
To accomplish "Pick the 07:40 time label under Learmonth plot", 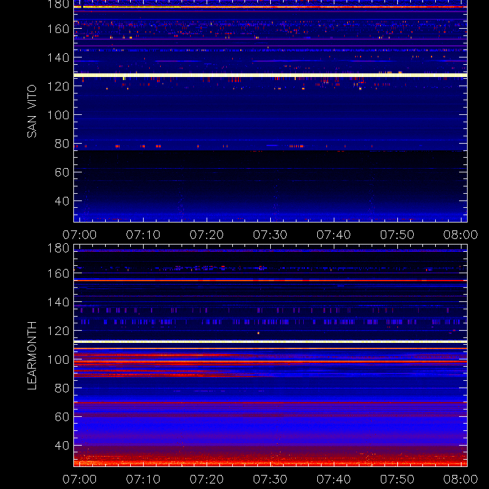I will tap(334, 479).
